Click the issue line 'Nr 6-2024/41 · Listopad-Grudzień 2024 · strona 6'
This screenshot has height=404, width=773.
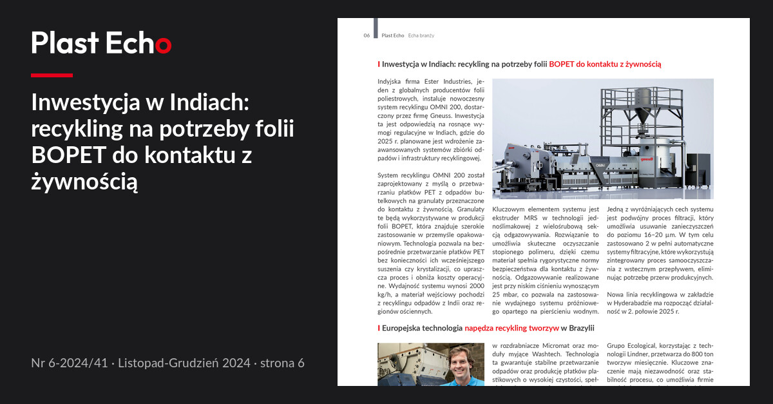pyautogui.click(x=167, y=363)
